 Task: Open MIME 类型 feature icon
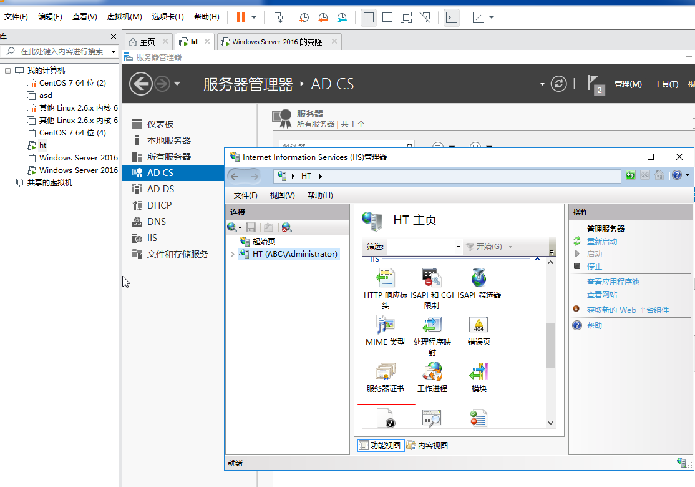(385, 325)
